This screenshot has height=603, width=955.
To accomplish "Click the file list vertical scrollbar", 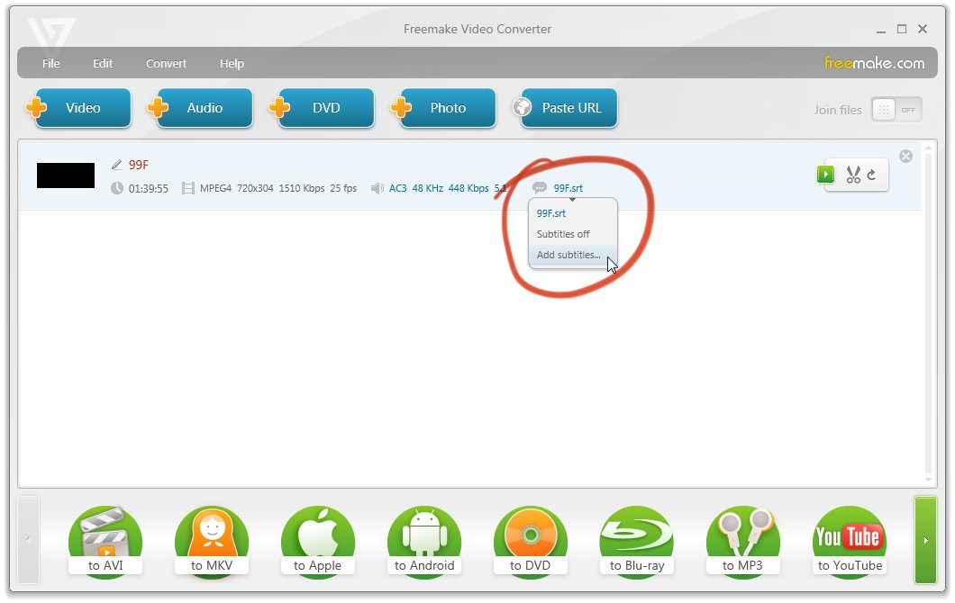I will click(928, 313).
